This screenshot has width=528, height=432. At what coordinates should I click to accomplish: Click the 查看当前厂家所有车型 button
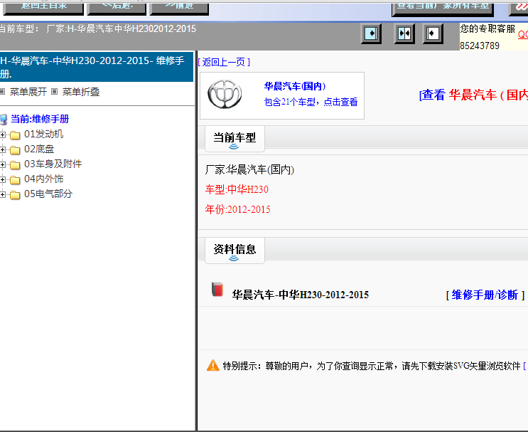click(443, 9)
